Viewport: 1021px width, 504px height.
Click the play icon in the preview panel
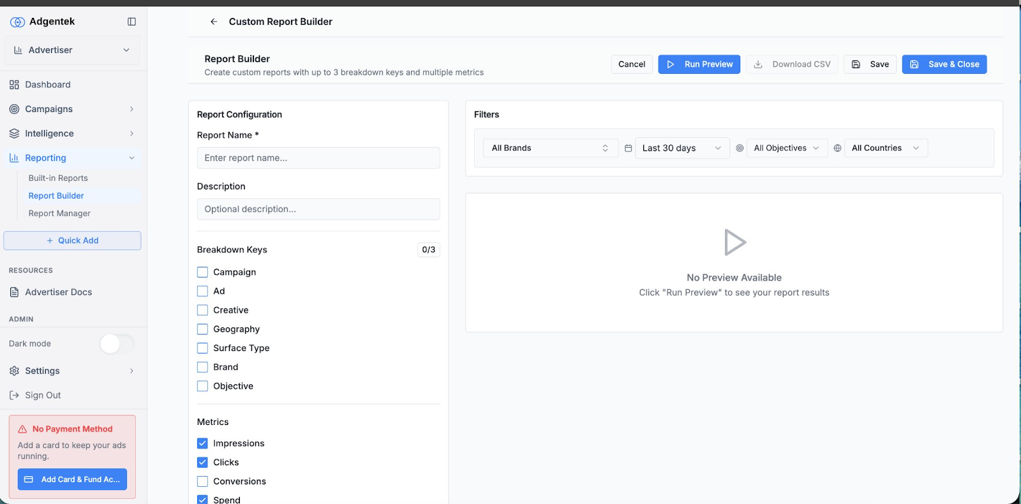point(734,243)
